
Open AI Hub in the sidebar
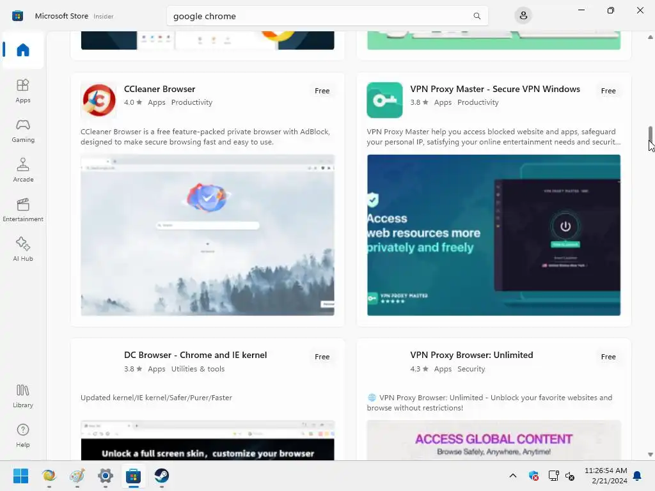23,250
